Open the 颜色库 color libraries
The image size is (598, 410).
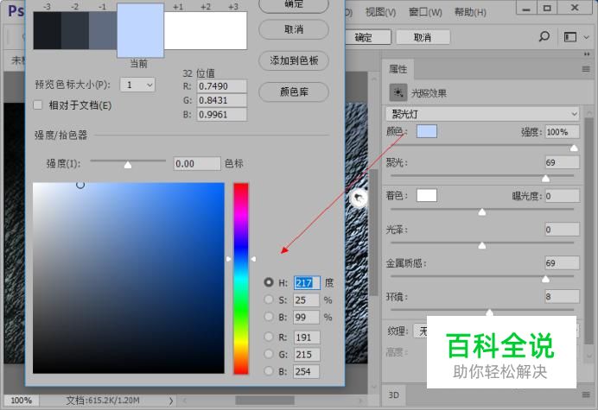(294, 91)
